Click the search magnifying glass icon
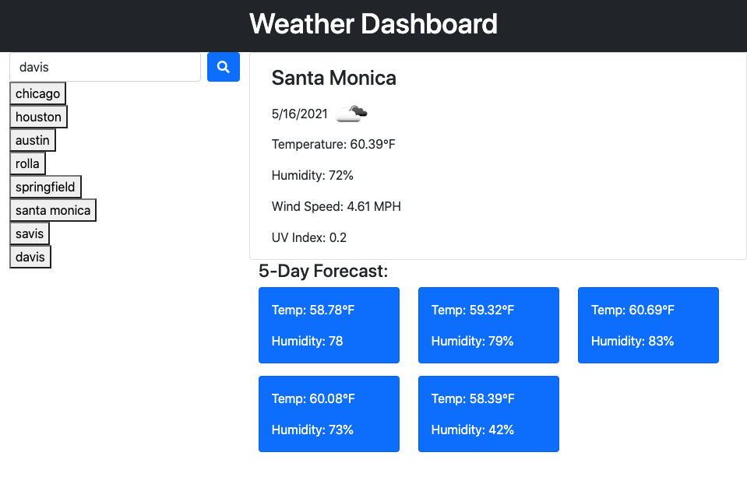This screenshot has width=747, height=484. pyautogui.click(x=223, y=67)
